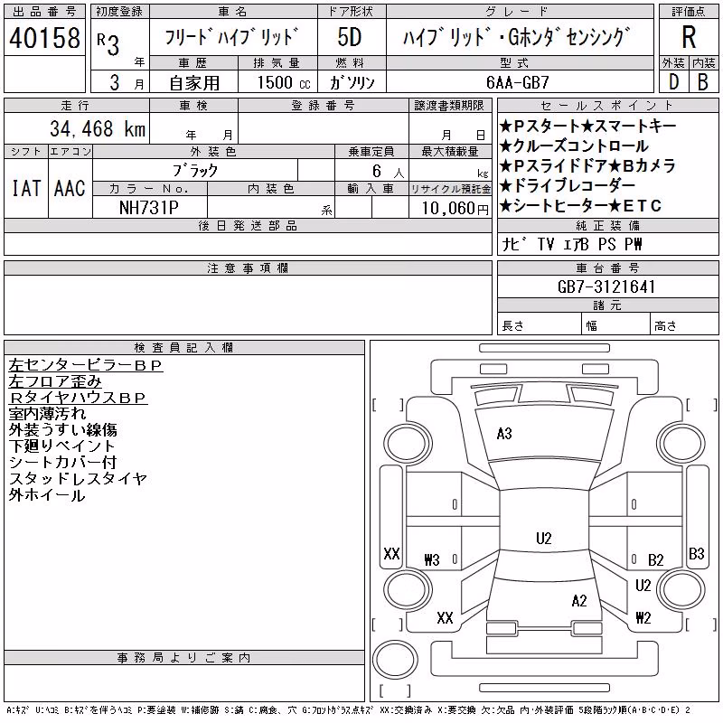723x723 pixels.
Task: Select exterior grade D
Action: click(x=673, y=82)
